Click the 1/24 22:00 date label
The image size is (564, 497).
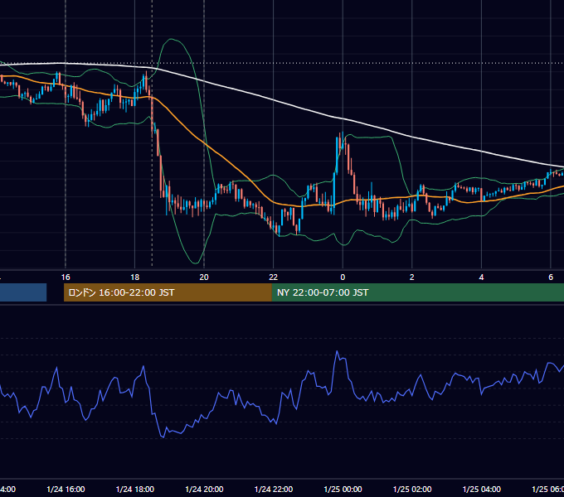point(274,489)
